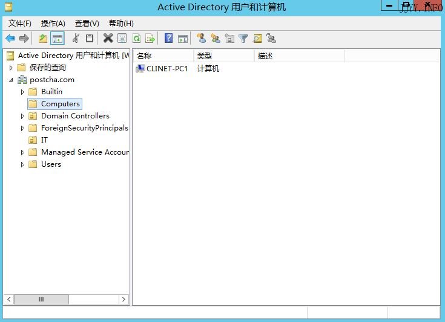Select ForeignSecurityPrincipals in the tree
The width and height of the screenshot is (445, 322).
(85, 128)
